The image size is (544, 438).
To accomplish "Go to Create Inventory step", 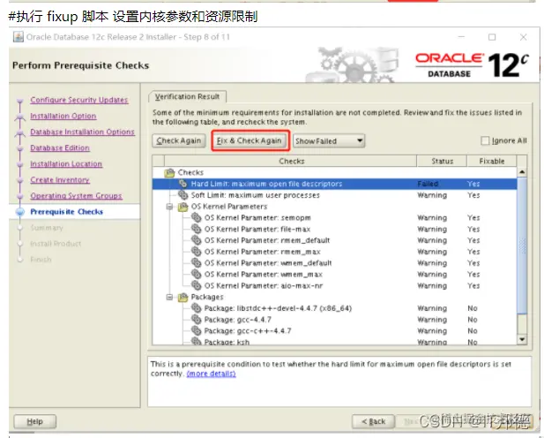I will pyautogui.click(x=60, y=180).
